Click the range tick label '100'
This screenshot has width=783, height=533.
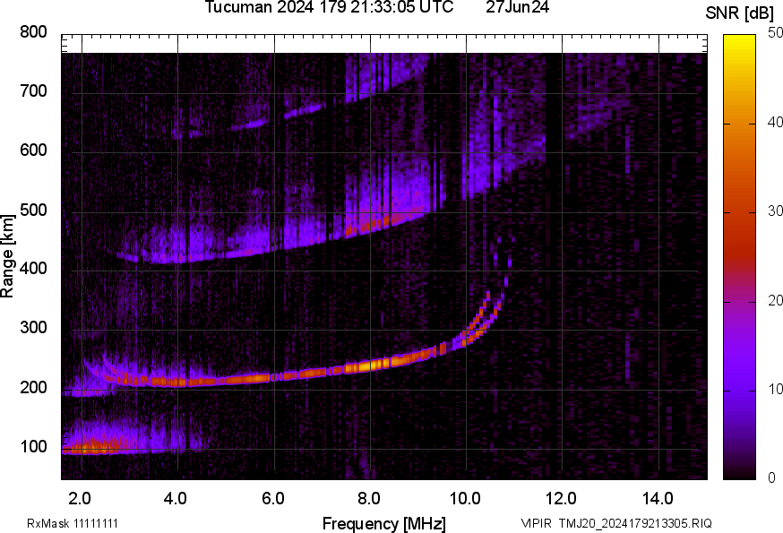coord(33,447)
